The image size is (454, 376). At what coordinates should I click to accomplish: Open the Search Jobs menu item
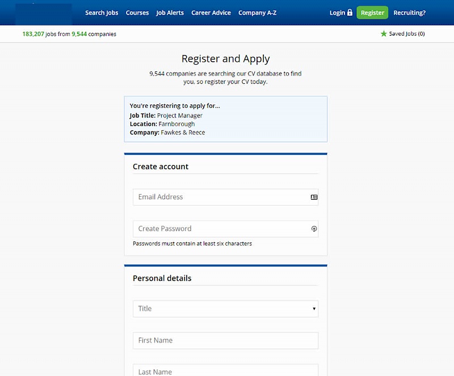102,12
